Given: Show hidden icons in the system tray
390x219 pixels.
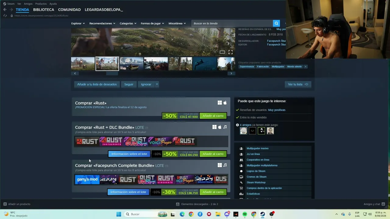Looking at the screenshot, I should pyautogui.click(x=336, y=214).
